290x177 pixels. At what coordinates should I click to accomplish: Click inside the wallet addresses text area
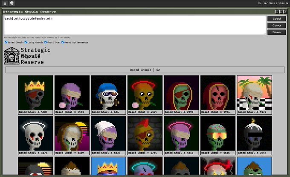click(x=135, y=25)
